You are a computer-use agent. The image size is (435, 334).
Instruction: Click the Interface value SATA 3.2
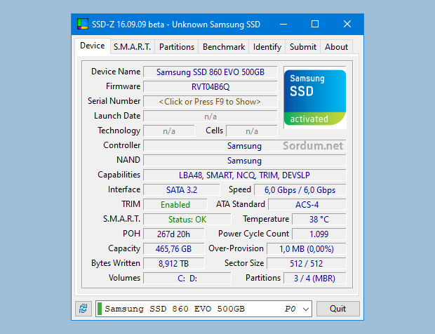(x=182, y=189)
